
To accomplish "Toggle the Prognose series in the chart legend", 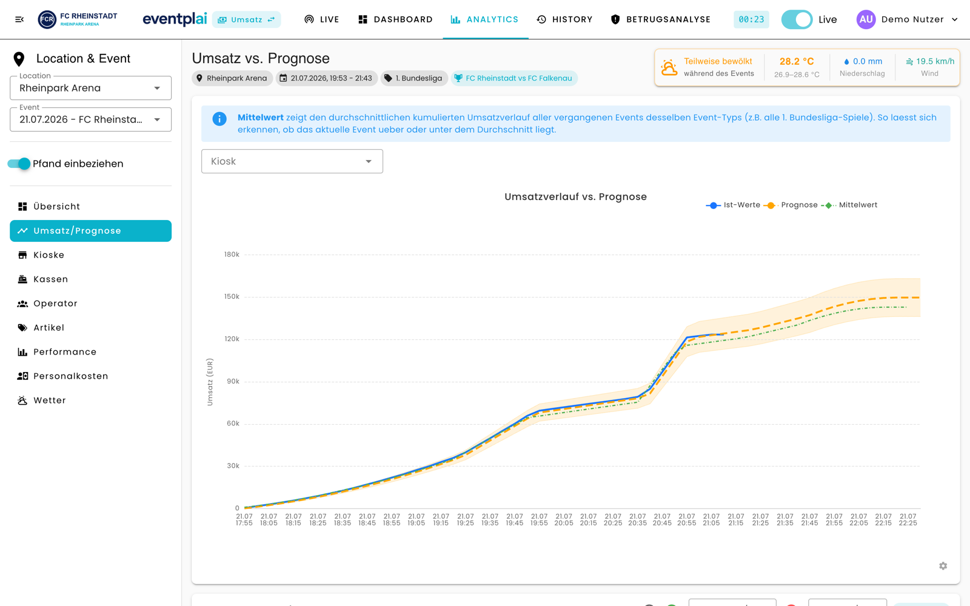I will [x=791, y=205].
